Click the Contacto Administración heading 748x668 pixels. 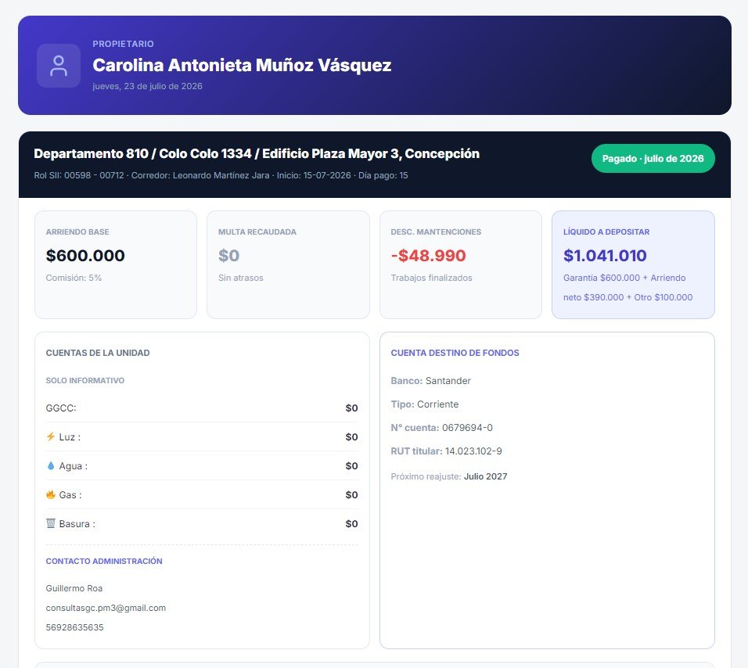pos(104,561)
